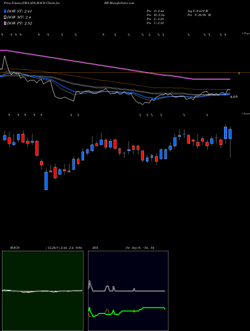Open the green MACD indicator chart
This screenshot has height=331, width=250.
(x=42, y=291)
